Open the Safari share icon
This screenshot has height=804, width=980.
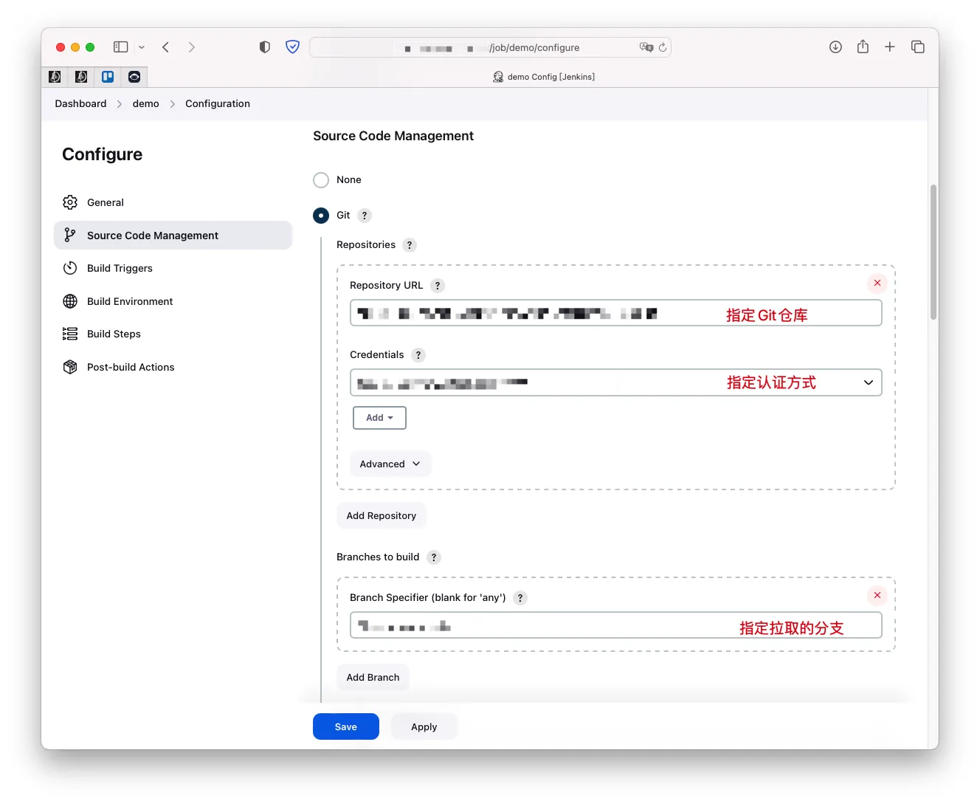pyautogui.click(x=863, y=47)
